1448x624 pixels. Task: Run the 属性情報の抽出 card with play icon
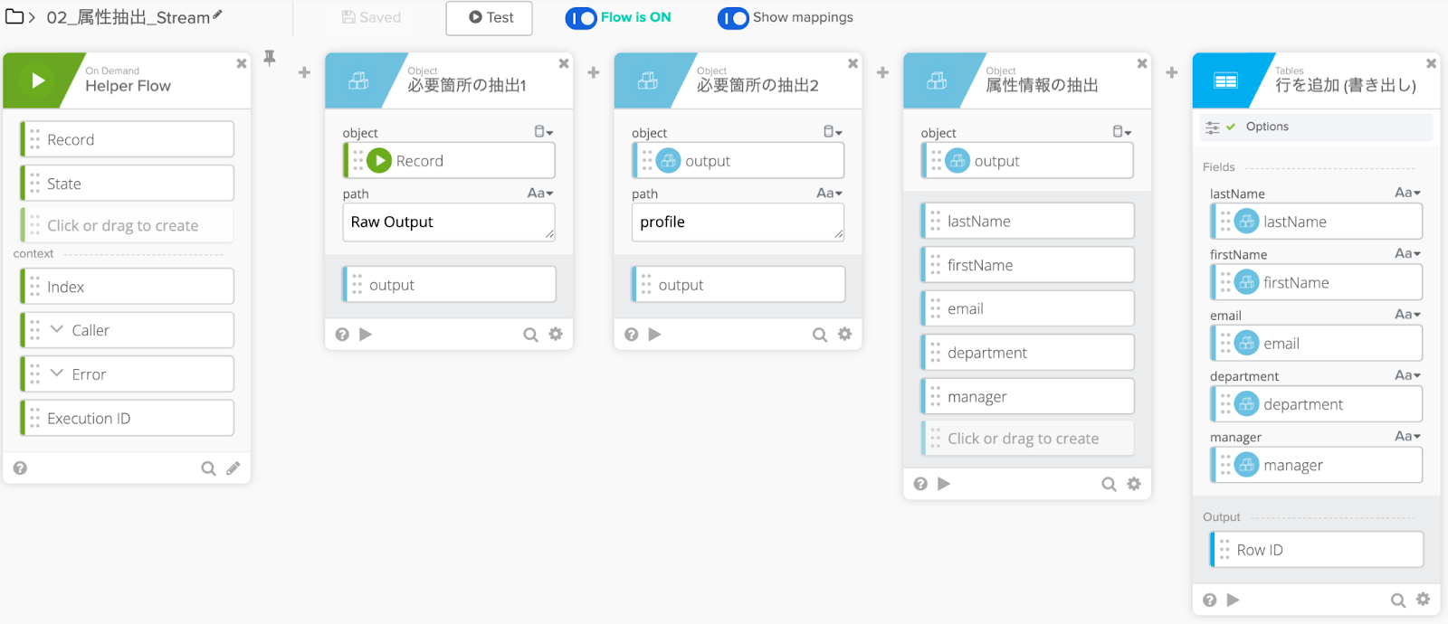coord(944,484)
